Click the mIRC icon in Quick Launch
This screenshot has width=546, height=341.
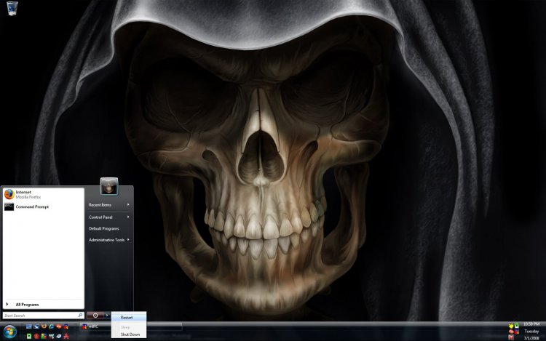pos(66,326)
